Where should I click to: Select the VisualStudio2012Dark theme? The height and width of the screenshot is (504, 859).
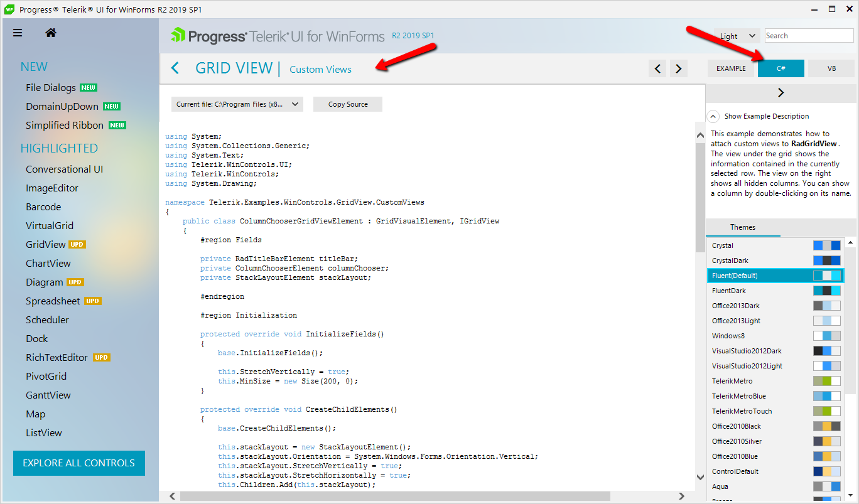coord(776,351)
